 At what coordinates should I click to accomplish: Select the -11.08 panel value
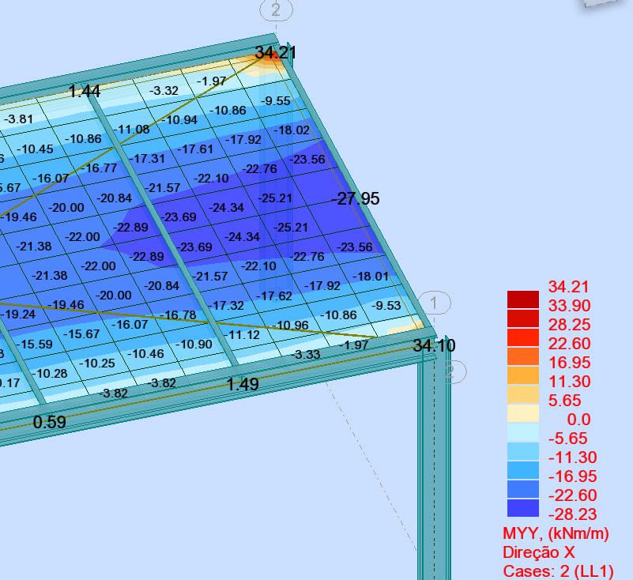(132, 129)
